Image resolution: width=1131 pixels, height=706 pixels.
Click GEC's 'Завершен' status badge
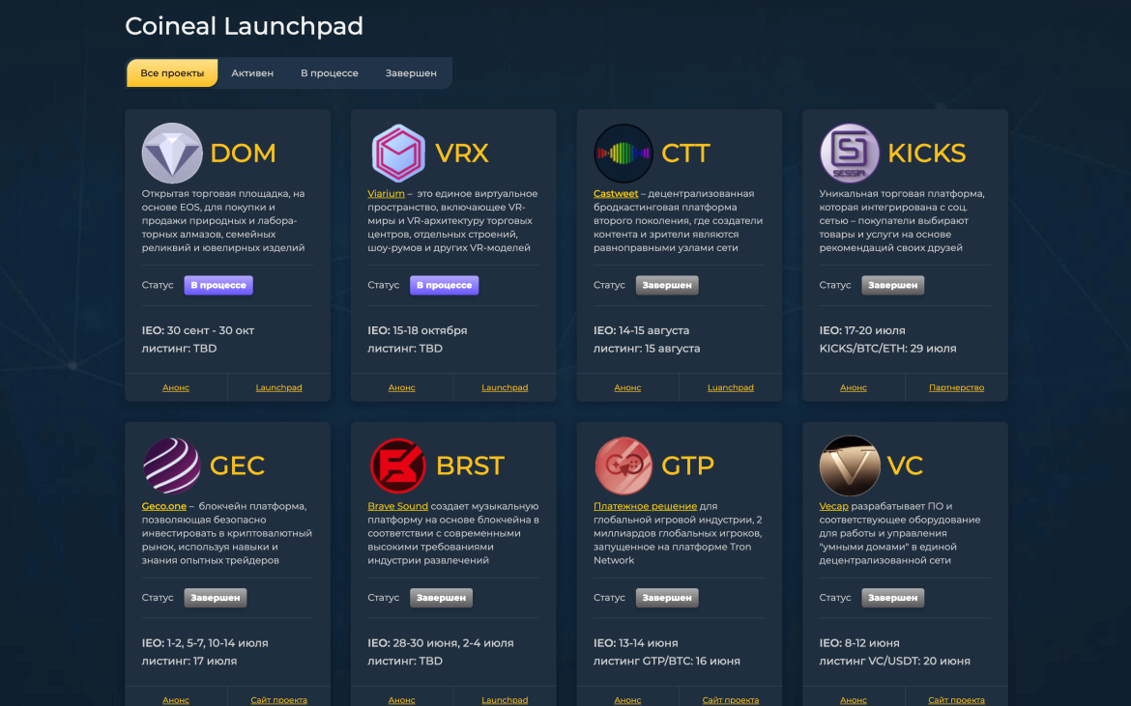[215, 598]
